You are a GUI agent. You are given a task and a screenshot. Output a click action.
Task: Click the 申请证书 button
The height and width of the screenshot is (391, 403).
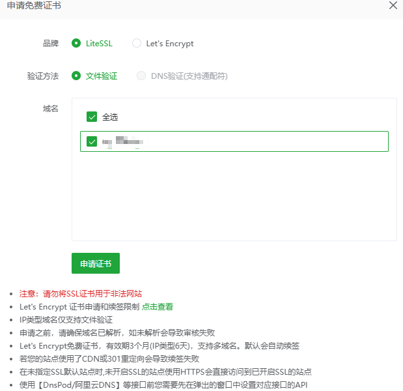point(96,263)
